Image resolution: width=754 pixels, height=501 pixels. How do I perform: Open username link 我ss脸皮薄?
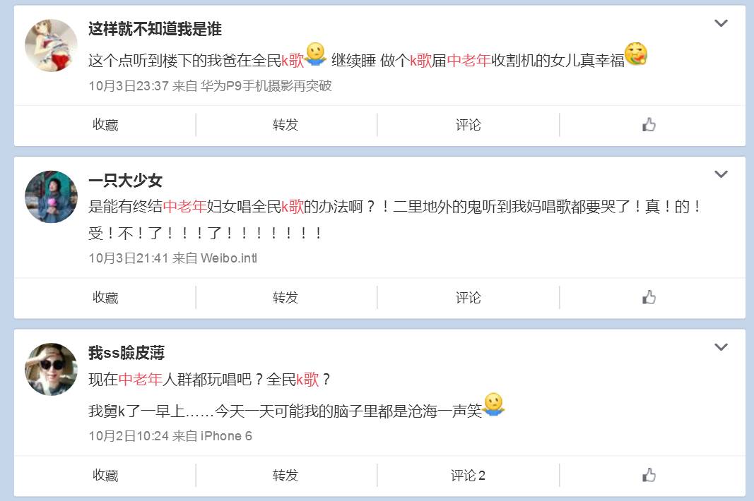(x=126, y=353)
